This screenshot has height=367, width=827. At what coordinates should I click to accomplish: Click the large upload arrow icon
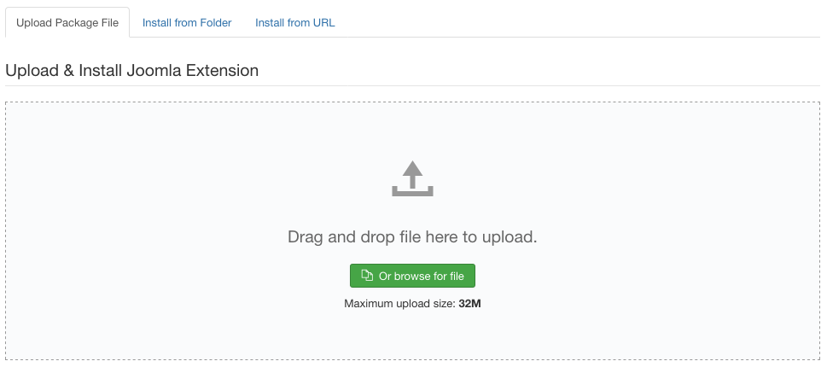coord(412,179)
